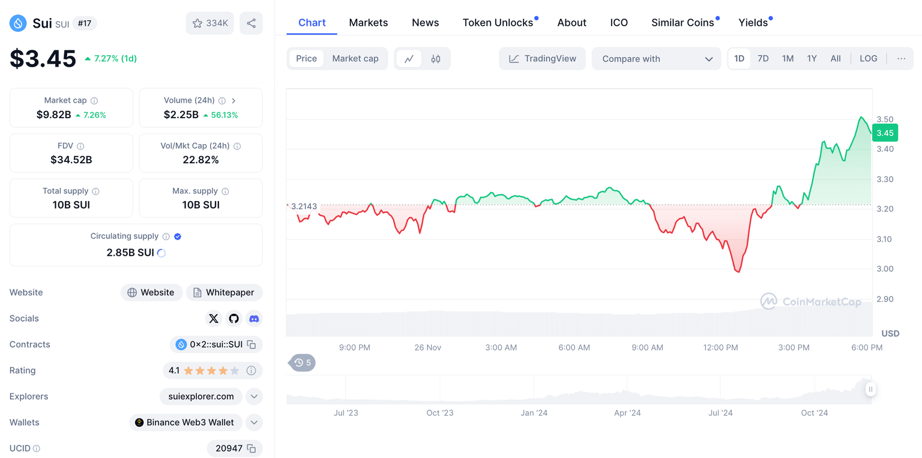The height and width of the screenshot is (458, 922).
Task: Expand the Wallets list chevron
Action: pyautogui.click(x=254, y=423)
